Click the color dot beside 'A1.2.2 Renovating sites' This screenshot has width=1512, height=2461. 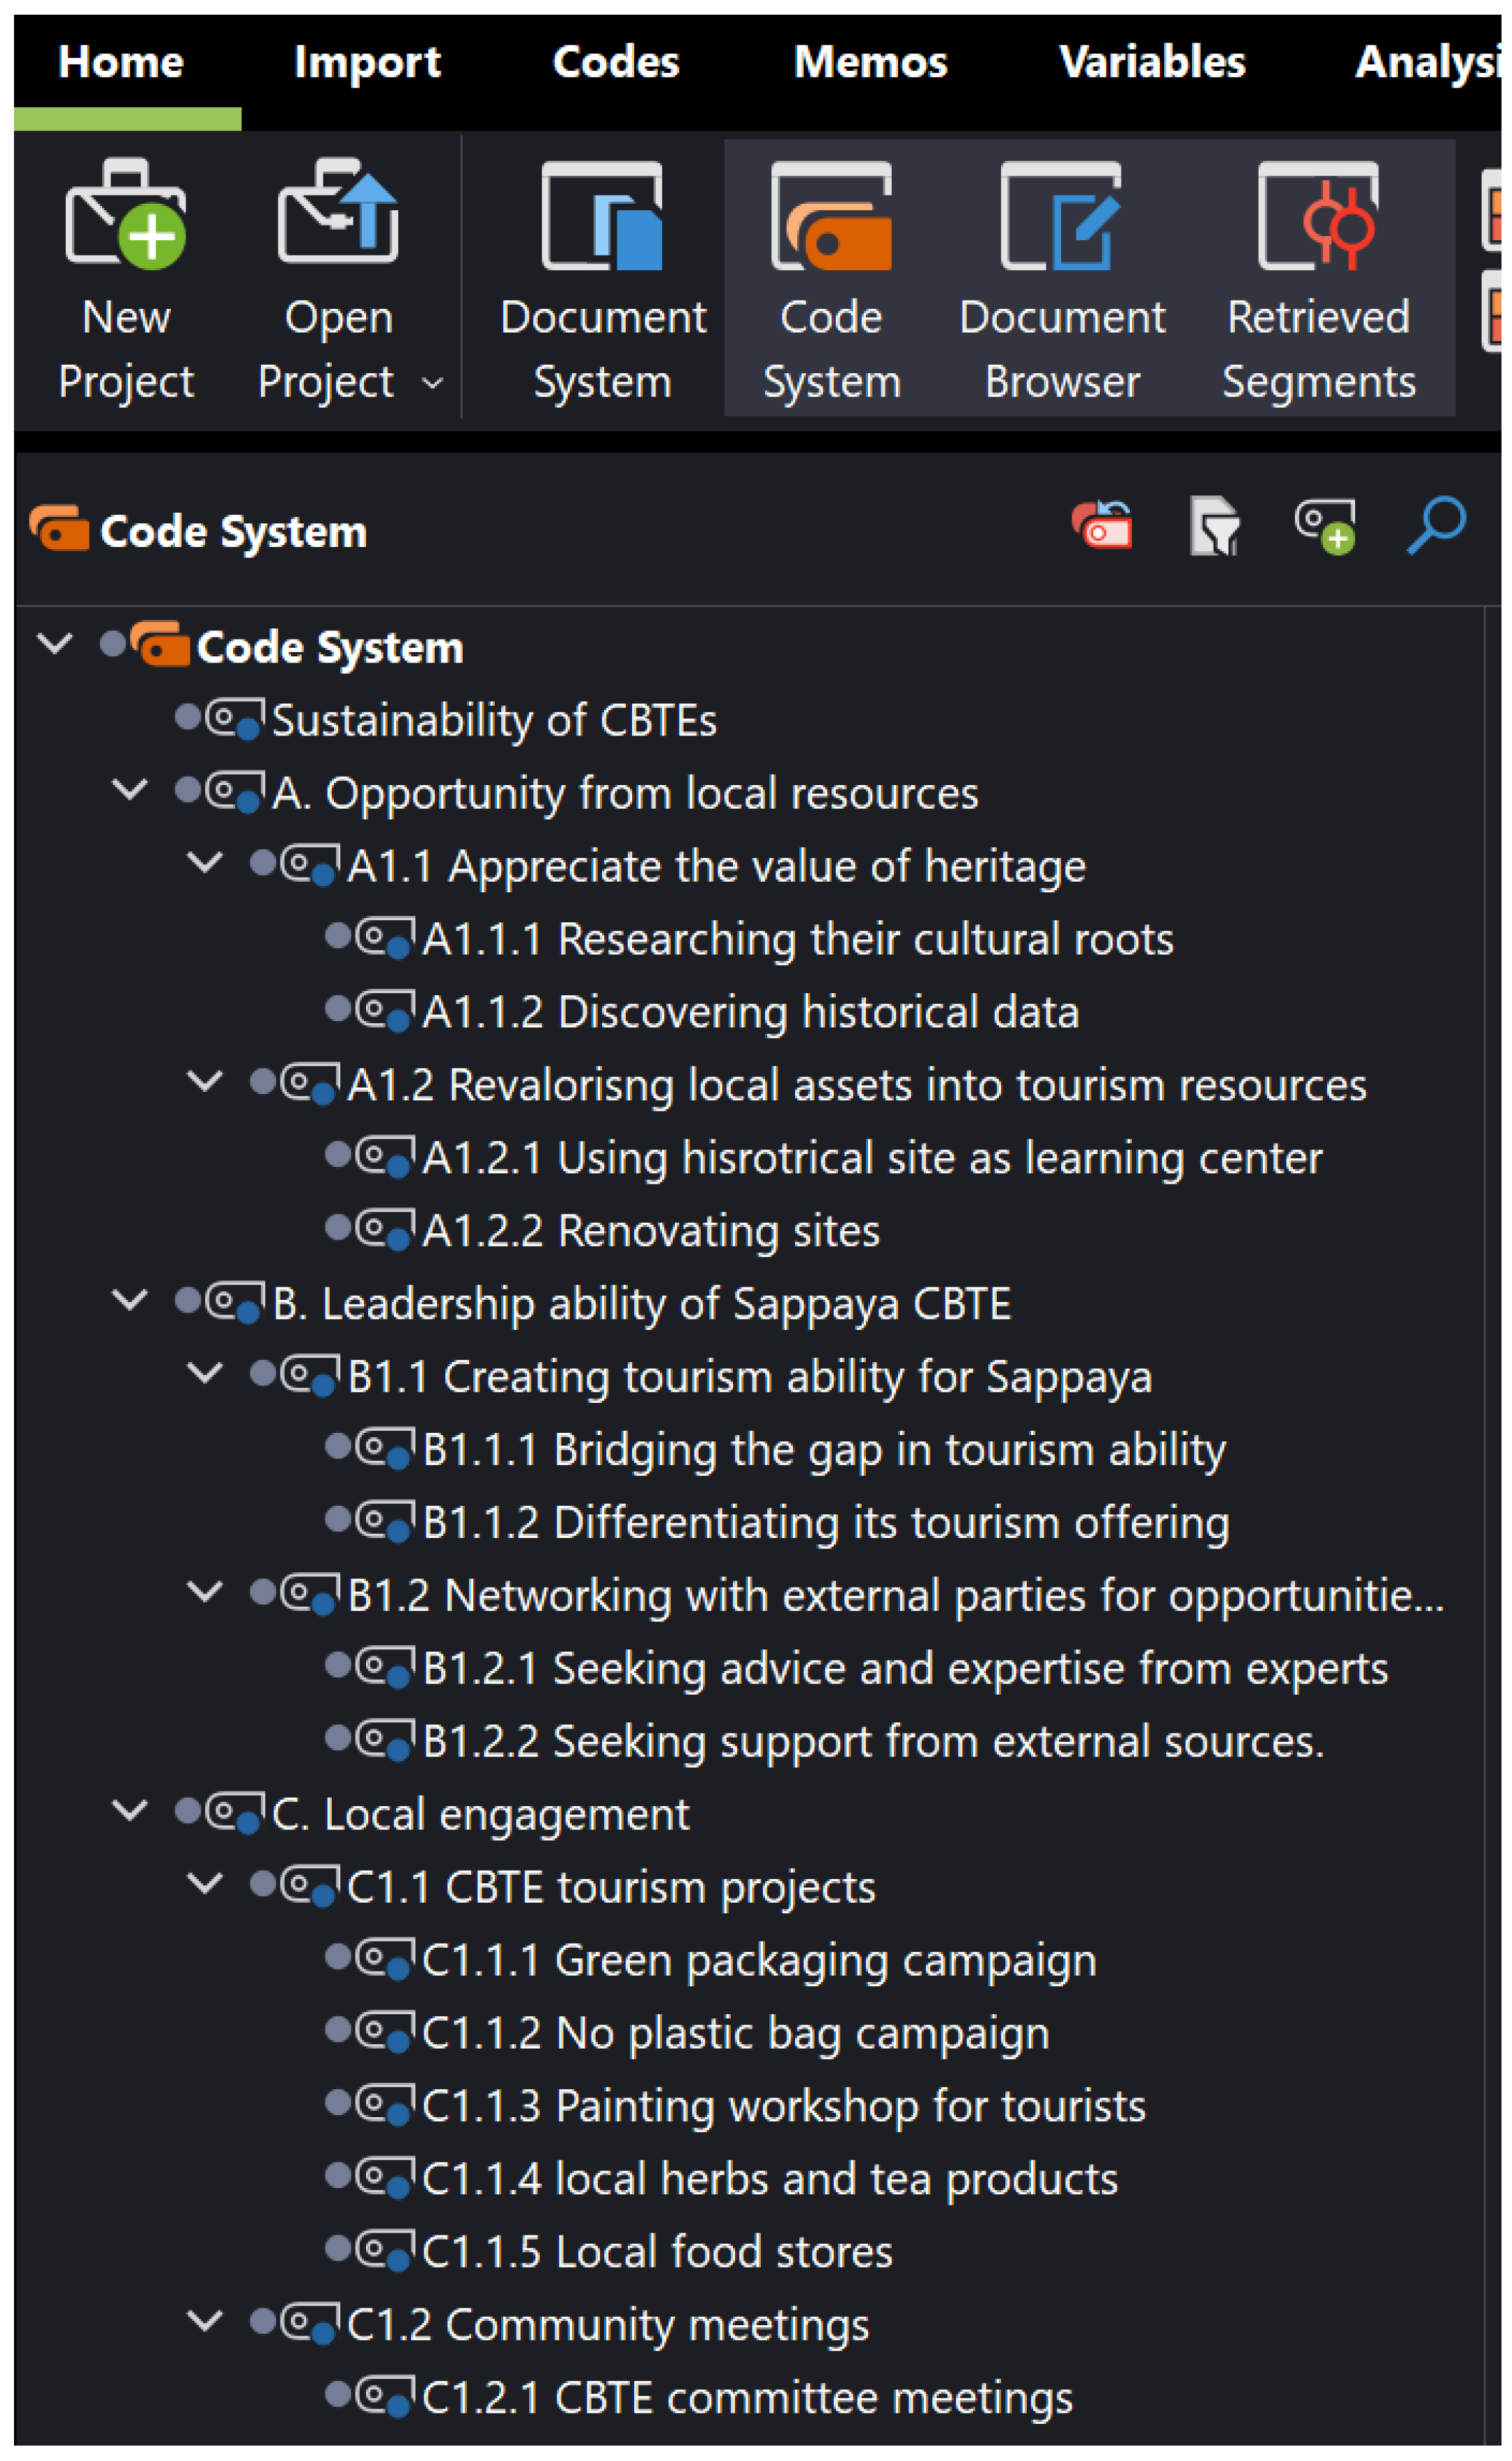[338, 1228]
